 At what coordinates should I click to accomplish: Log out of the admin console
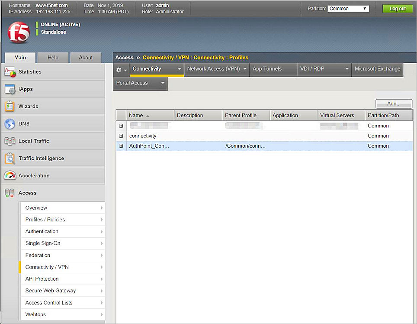pos(397,8)
